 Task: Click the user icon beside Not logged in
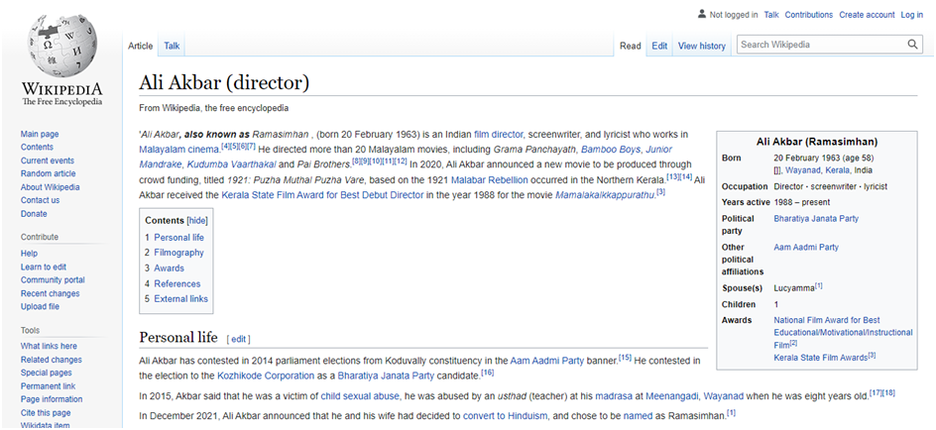point(701,14)
